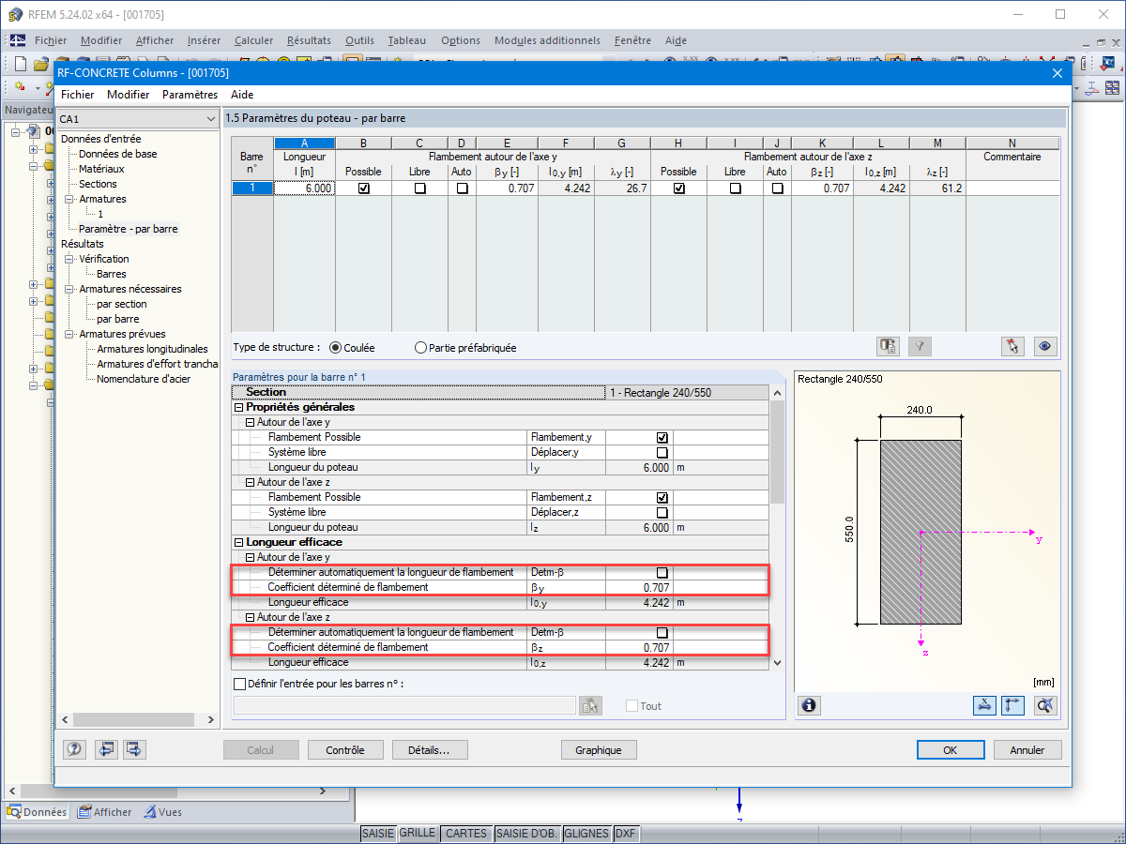Toggle DXF status bar button
Screen dimensions: 1126x844
tap(625, 833)
